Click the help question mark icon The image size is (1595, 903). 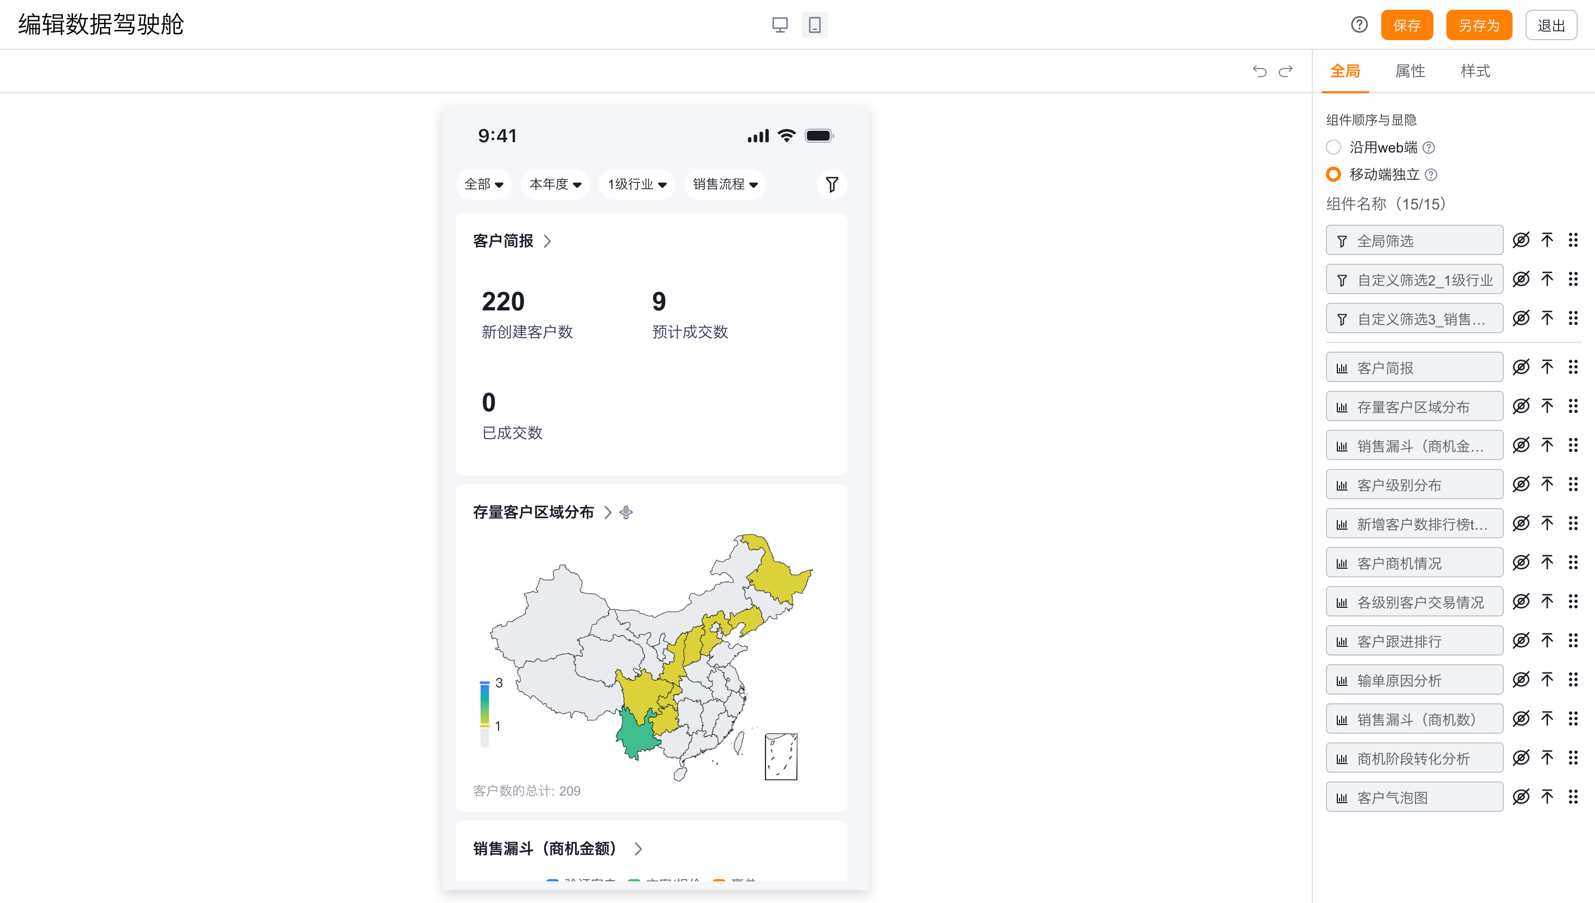[x=1359, y=25]
